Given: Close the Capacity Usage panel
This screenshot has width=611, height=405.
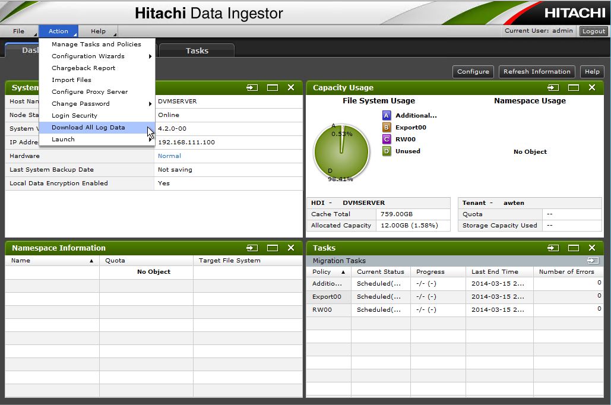Looking at the screenshot, I should [x=592, y=88].
